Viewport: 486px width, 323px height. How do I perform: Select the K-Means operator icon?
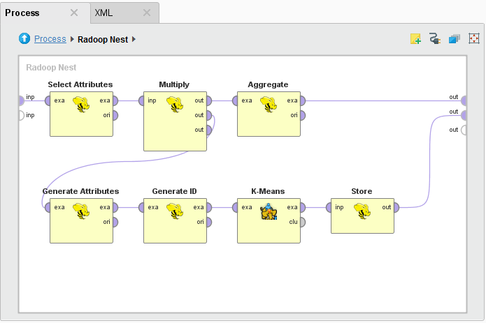click(x=269, y=211)
